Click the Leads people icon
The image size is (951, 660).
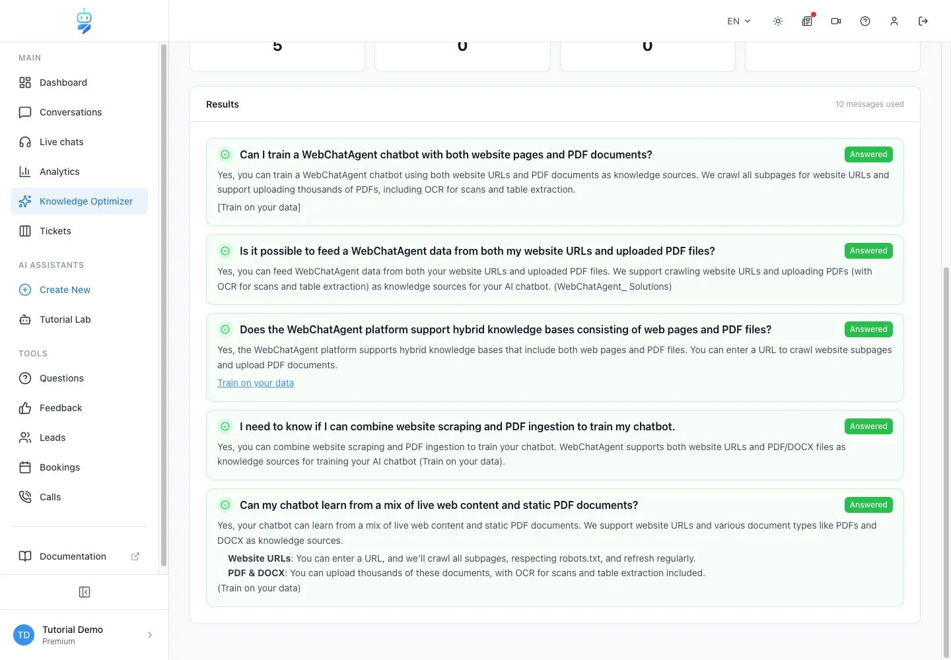(x=25, y=438)
